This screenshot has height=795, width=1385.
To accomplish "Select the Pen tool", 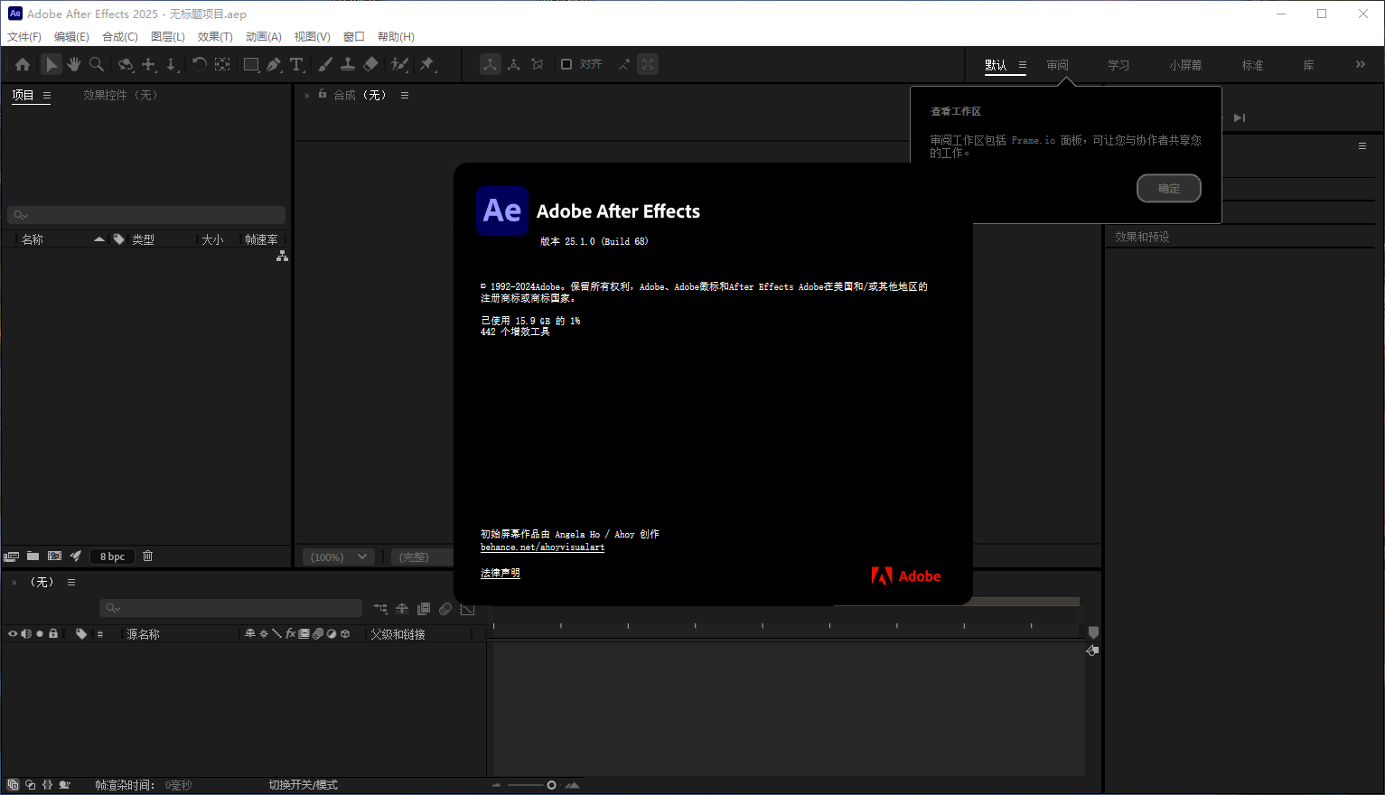I will click(274, 64).
